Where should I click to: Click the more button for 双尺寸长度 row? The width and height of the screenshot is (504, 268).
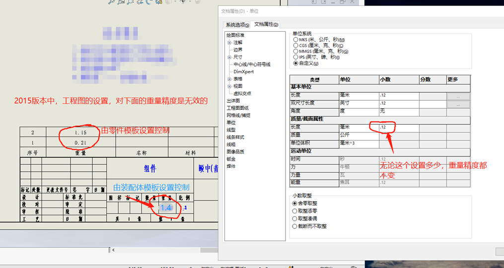(458, 104)
